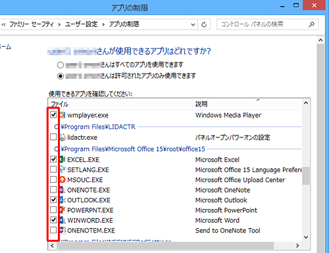Select the WINWORD.EXE file name
The image size is (329, 253).
click(x=90, y=220)
